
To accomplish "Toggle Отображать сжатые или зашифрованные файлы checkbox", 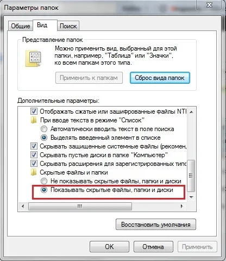I will coord(34,111).
